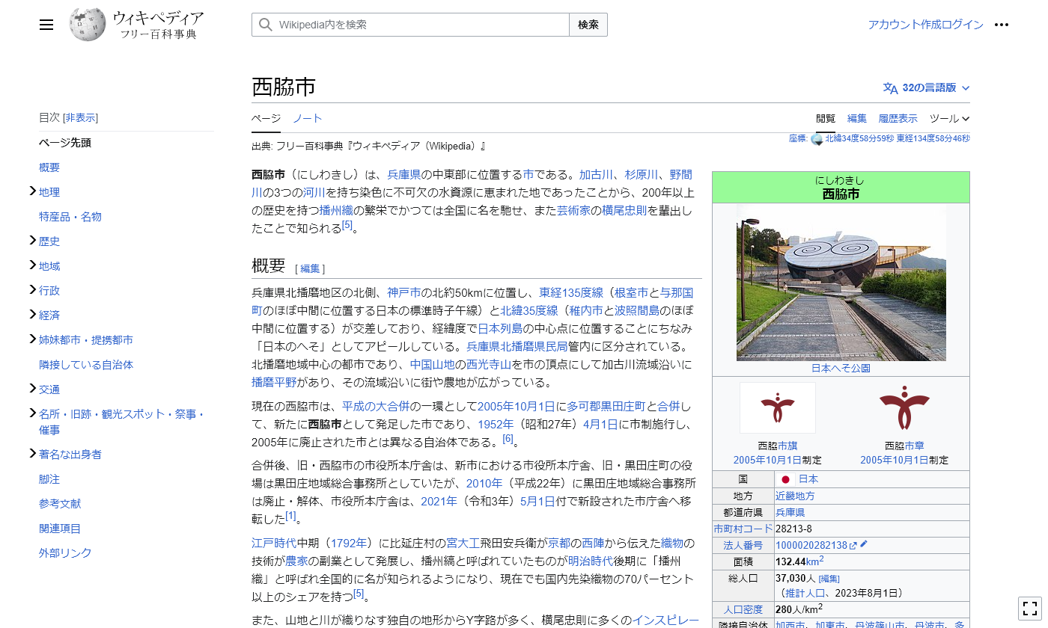Select the ページ tab

tap(266, 118)
